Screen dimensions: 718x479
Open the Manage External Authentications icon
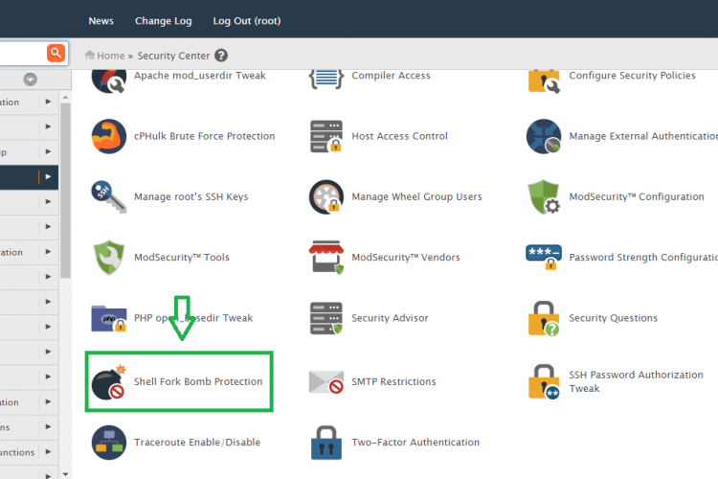(x=544, y=136)
